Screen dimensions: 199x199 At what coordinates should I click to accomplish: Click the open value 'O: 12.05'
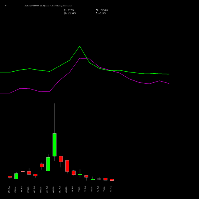click(x=70, y=14)
